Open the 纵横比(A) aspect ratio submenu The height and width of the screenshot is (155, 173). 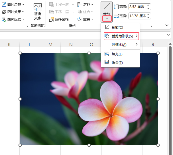point(120,45)
